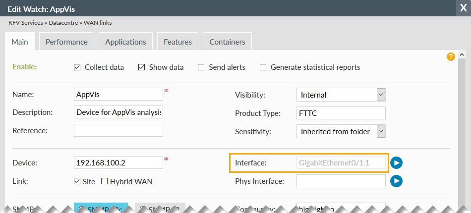Click the Device IP address field

pyautogui.click(x=118, y=162)
